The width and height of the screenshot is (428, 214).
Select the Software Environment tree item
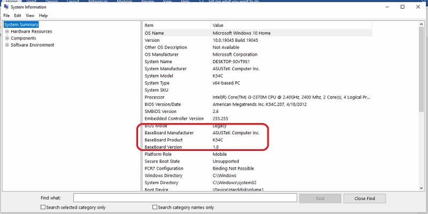tap(33, 45)
